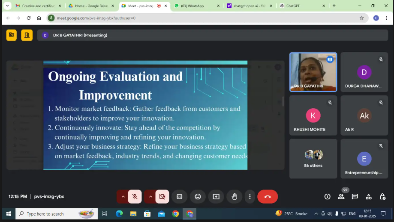Open the Activities panel icon

click(x=369, y=196)
